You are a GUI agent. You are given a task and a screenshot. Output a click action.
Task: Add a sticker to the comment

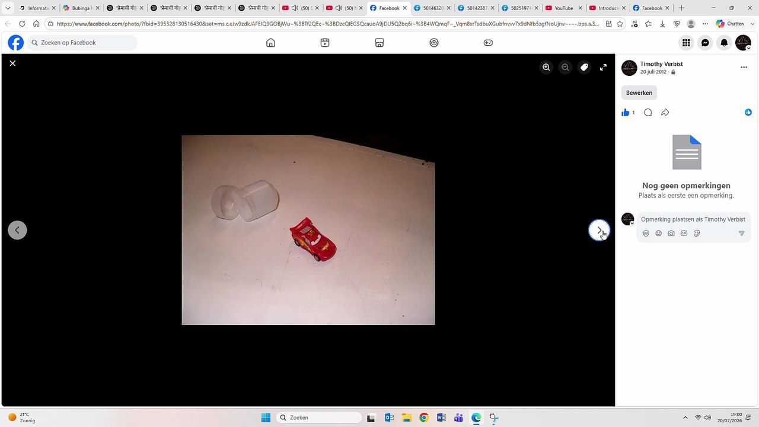coord(697,234)
